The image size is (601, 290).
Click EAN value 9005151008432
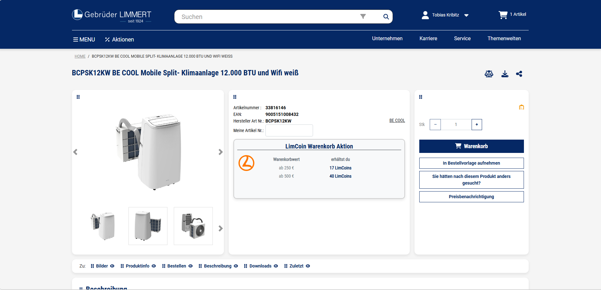pyautogui.click(x=282, y=114)
